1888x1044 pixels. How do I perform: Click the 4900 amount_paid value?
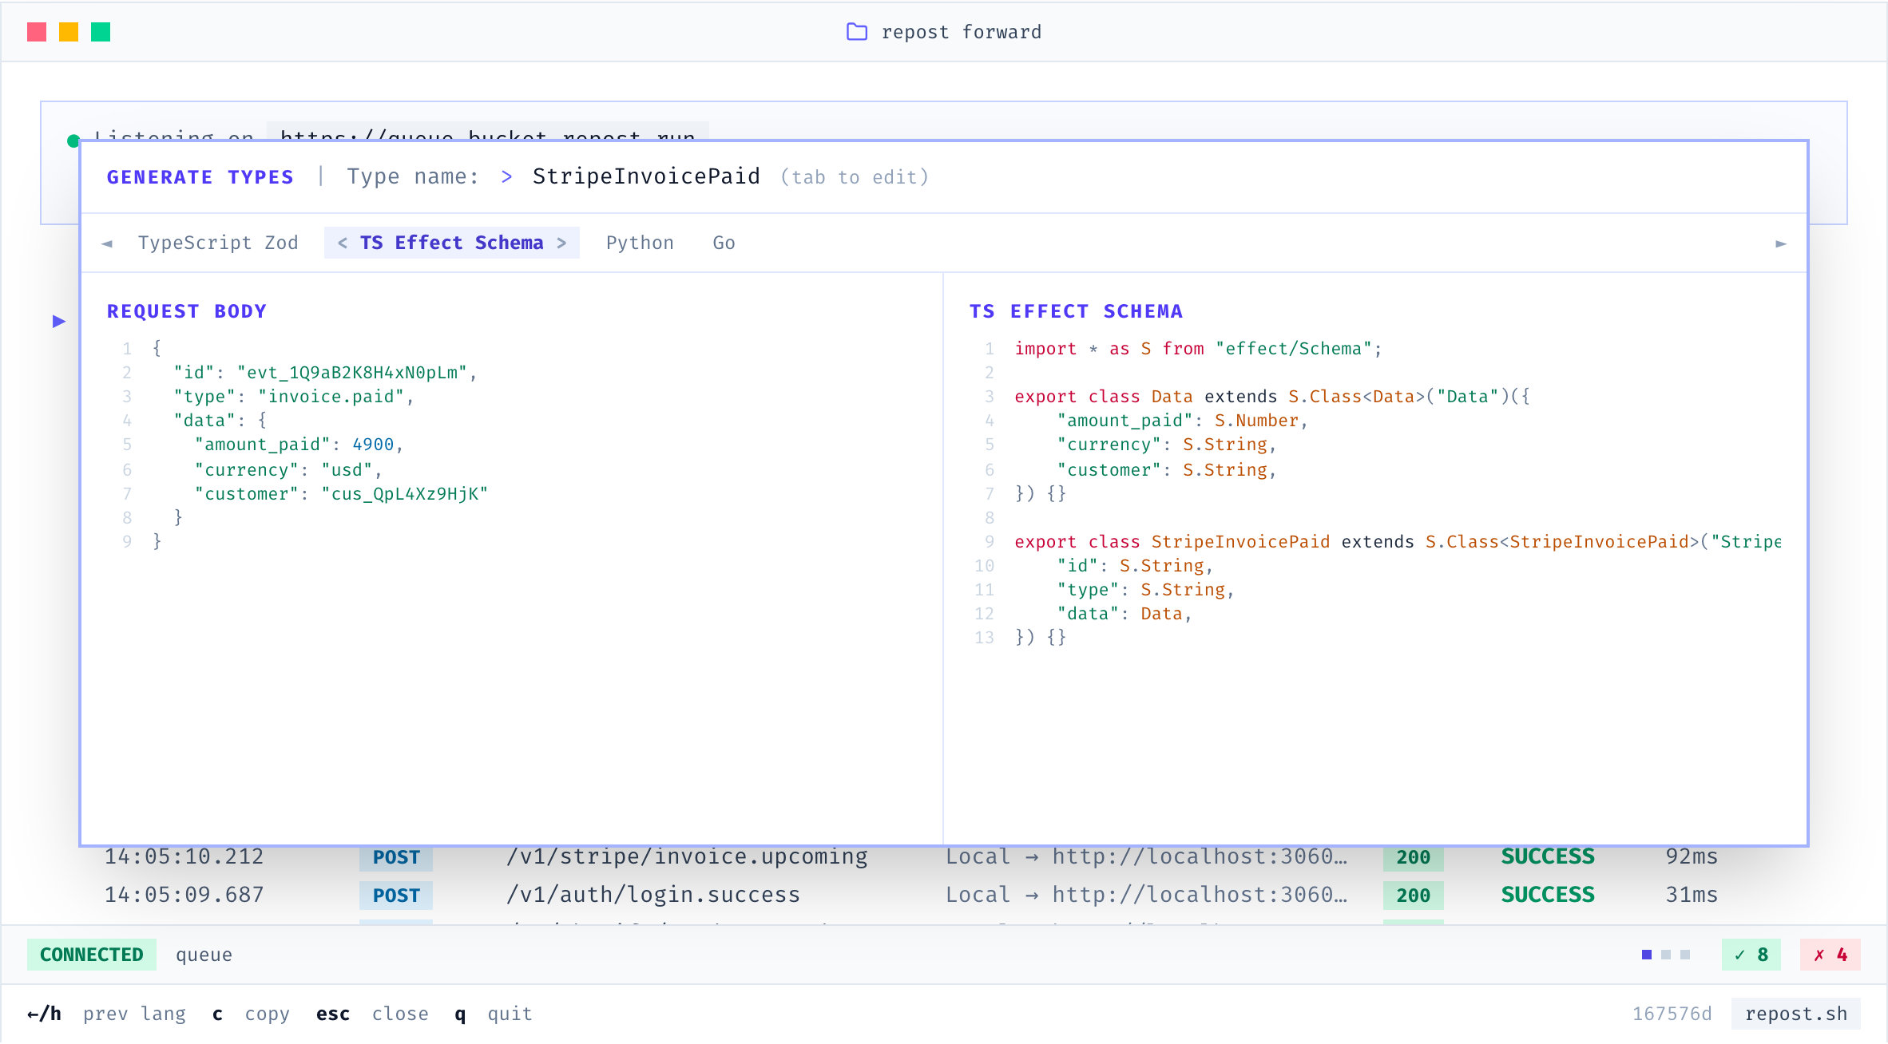(373, 445)
